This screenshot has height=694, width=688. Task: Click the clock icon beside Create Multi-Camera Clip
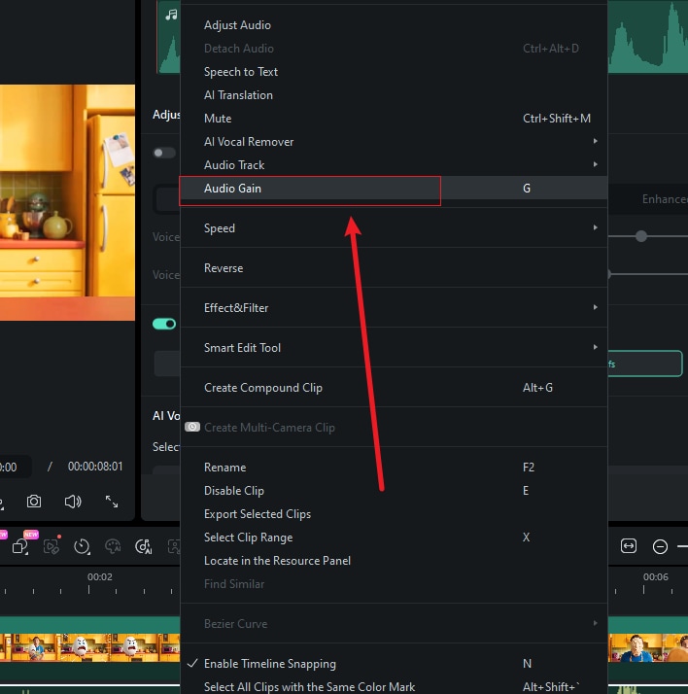(x=192, y=427)
